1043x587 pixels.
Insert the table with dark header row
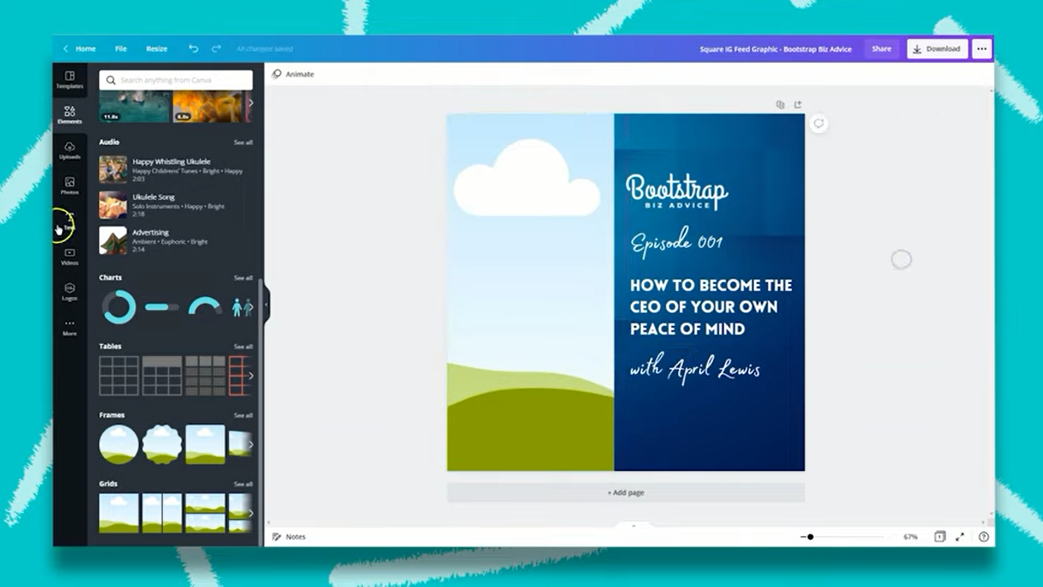[x=162, y=376]
